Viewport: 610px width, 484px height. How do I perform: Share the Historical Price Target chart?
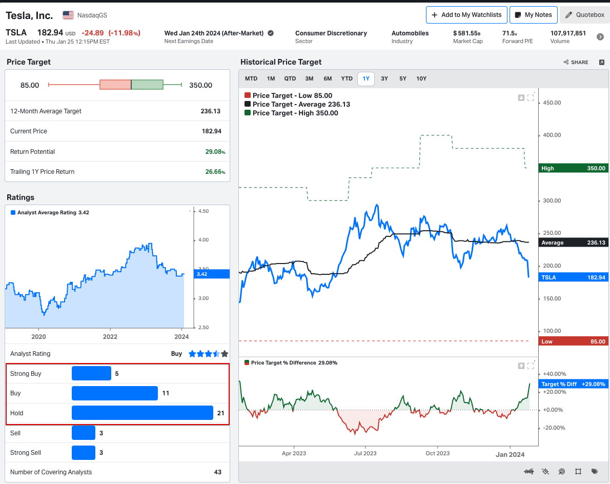point(576,62)
